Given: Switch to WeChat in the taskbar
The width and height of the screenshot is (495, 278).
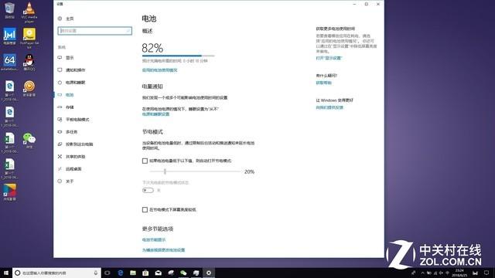Looking at the screenshot, I should [183, 273].
